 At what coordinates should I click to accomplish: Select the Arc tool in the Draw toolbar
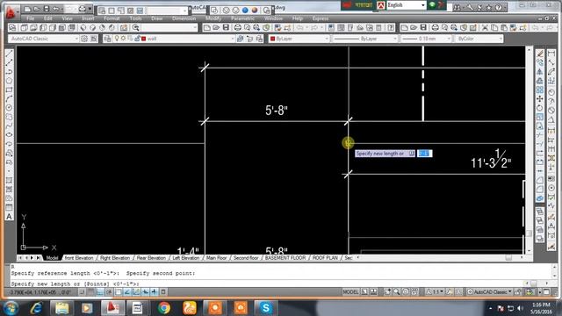pos(9,98)
